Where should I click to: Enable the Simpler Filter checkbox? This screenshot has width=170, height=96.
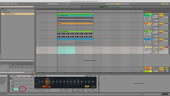pos(35,89)
